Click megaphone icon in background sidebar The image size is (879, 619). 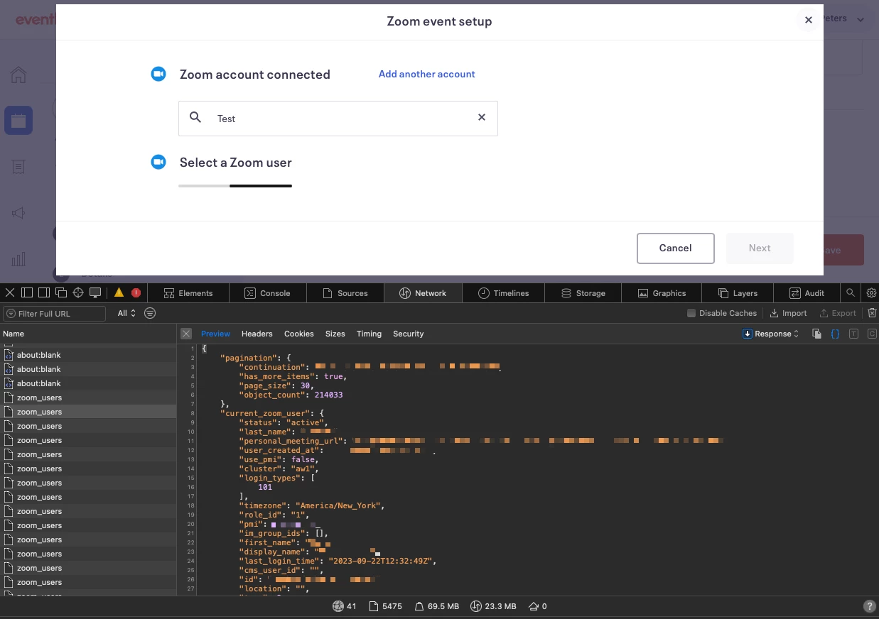tap(18, 213)
